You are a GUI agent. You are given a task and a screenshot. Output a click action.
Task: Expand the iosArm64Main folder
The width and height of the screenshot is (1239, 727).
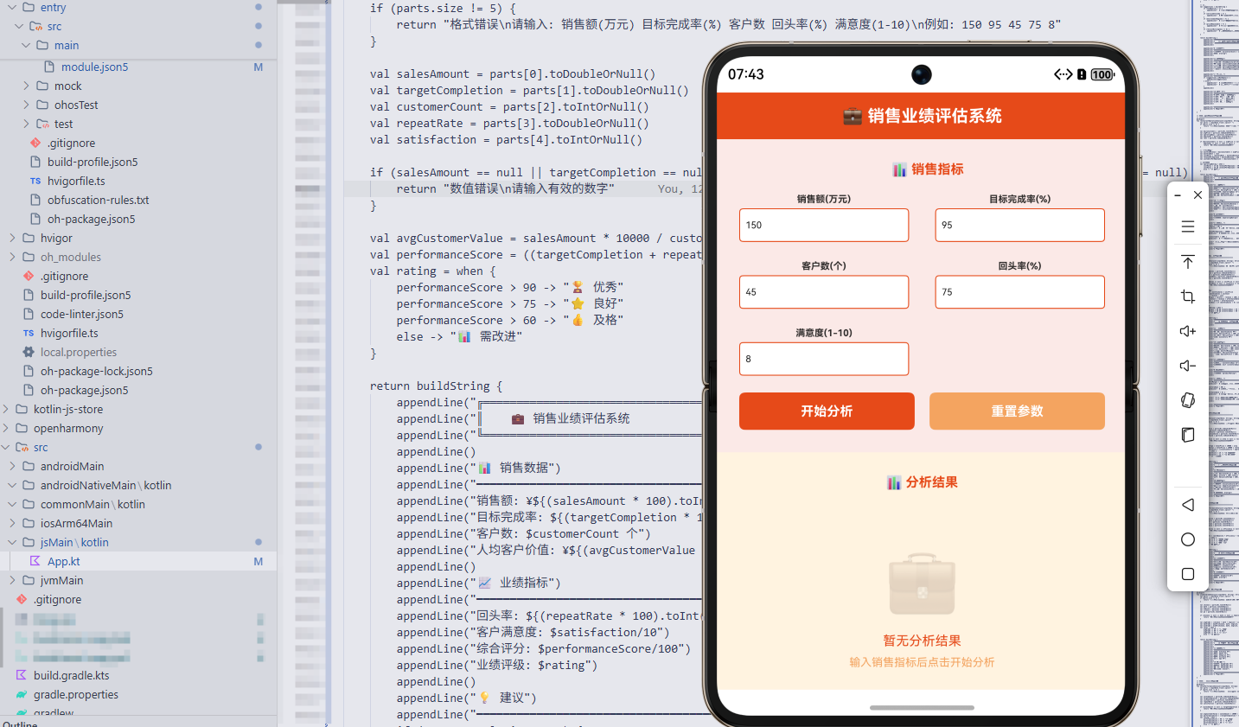tap(12, 523)
